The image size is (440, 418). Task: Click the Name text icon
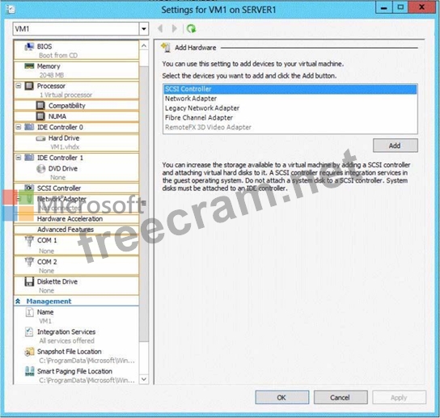[x=29, y=312]
